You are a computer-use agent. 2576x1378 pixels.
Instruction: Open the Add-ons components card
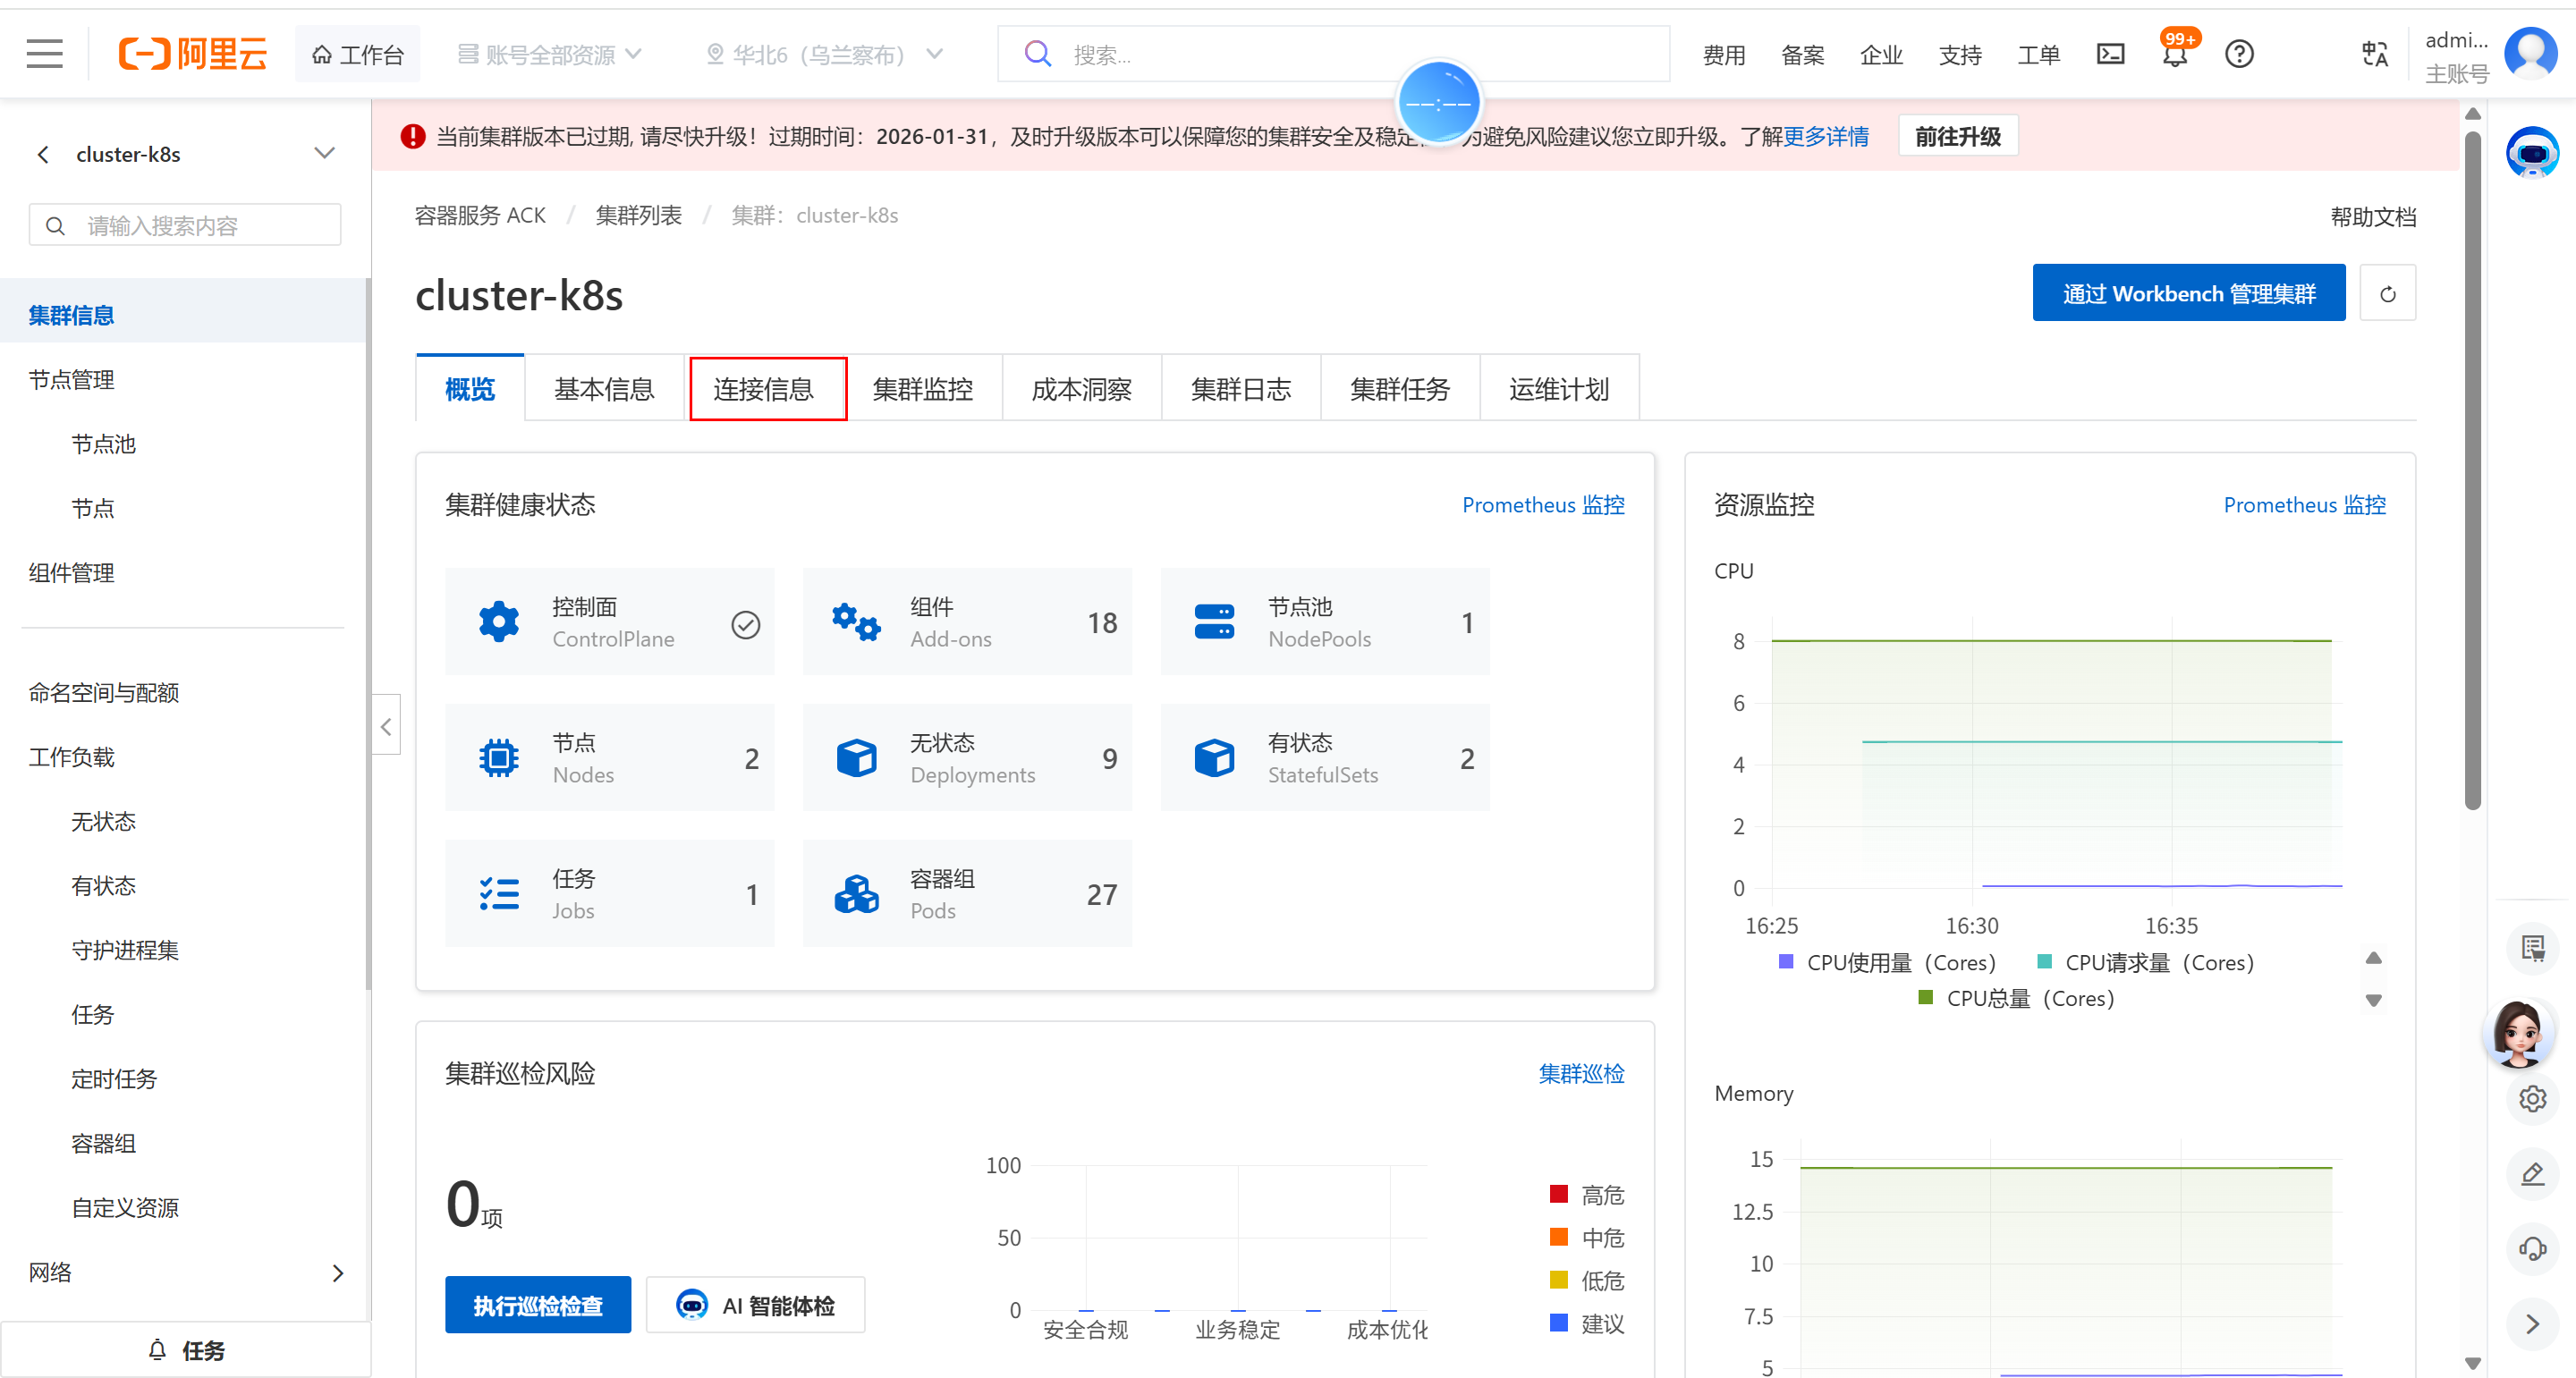(x=967, y=622)
